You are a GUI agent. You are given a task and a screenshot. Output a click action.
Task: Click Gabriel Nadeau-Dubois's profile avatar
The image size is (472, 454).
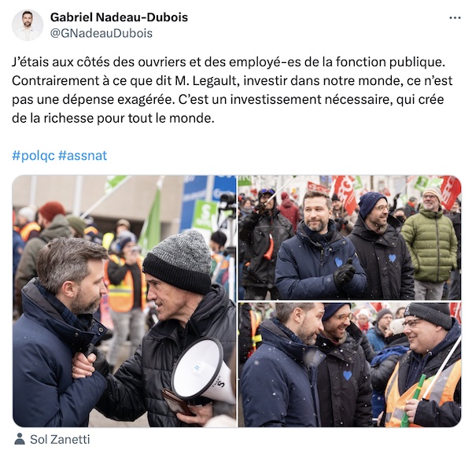(28, 25)
